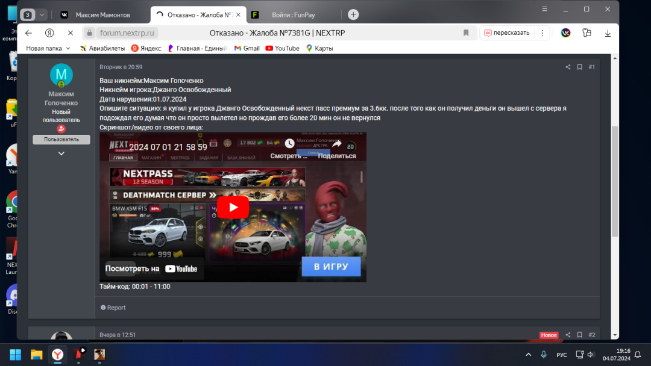Open the #1 post permalink
Screen dimensions: 651x366
(x=592, y=67)
